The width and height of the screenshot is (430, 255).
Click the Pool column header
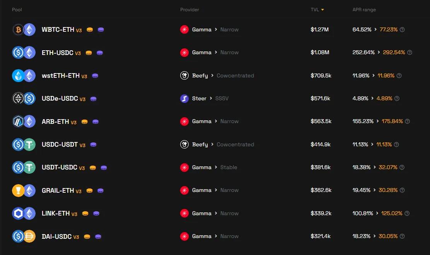(17, 10)
